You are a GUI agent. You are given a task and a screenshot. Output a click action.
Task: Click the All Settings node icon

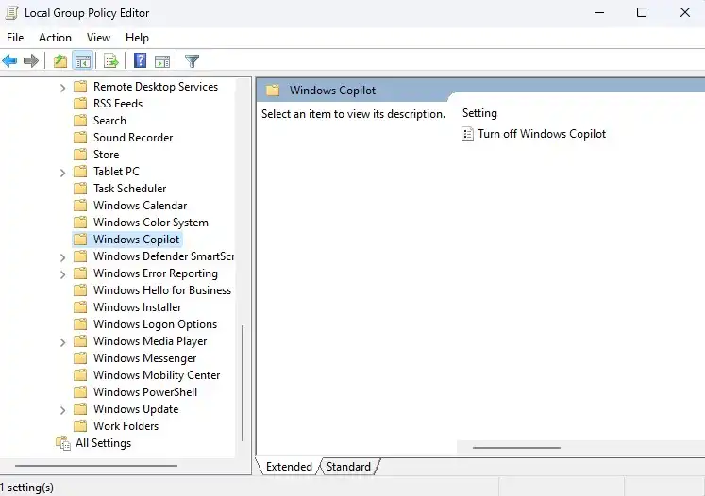coord(63,443)
